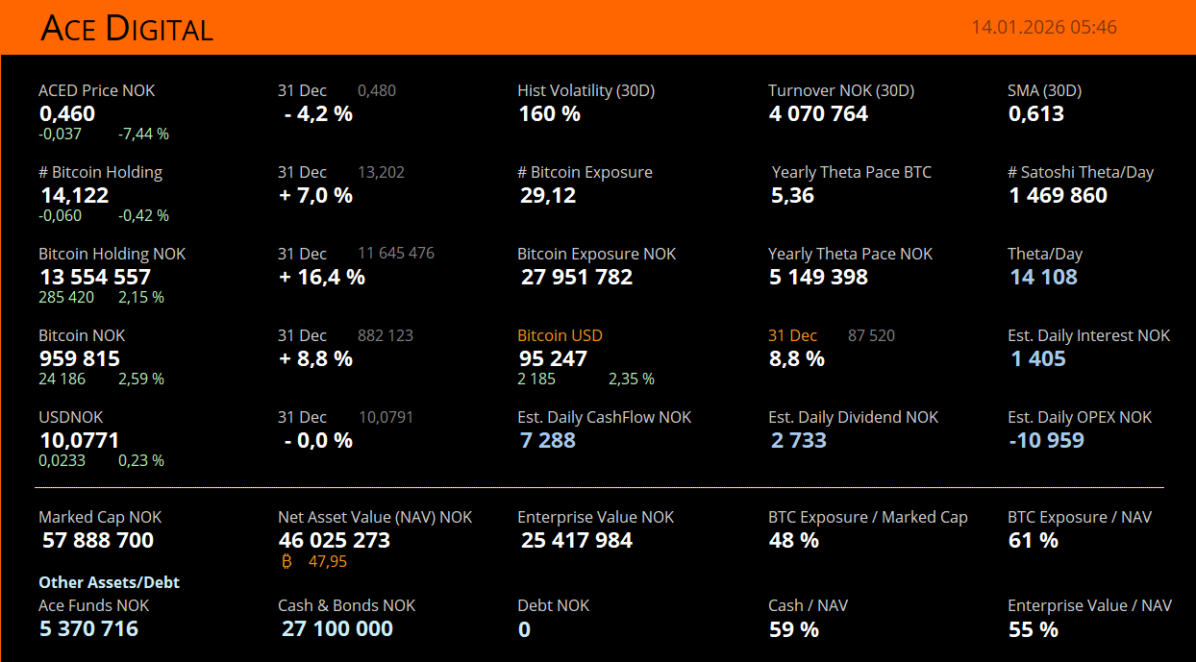Click the 31 Dec reference 87 520

pos(871,335)
